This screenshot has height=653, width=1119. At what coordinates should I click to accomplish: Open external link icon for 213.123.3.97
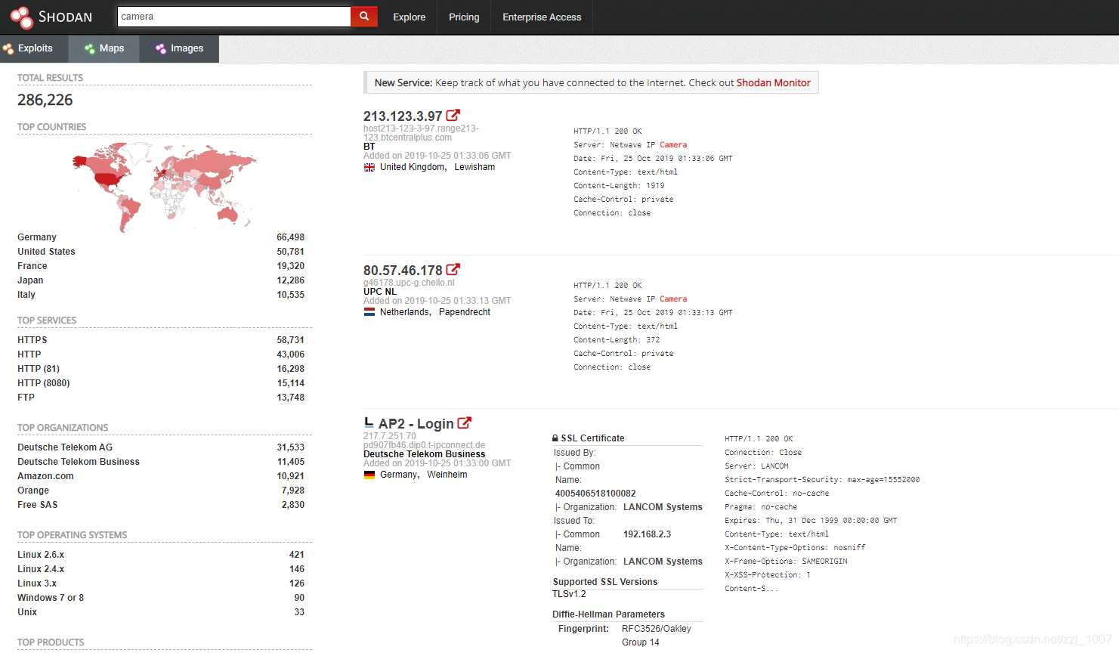tap(453, 116)
